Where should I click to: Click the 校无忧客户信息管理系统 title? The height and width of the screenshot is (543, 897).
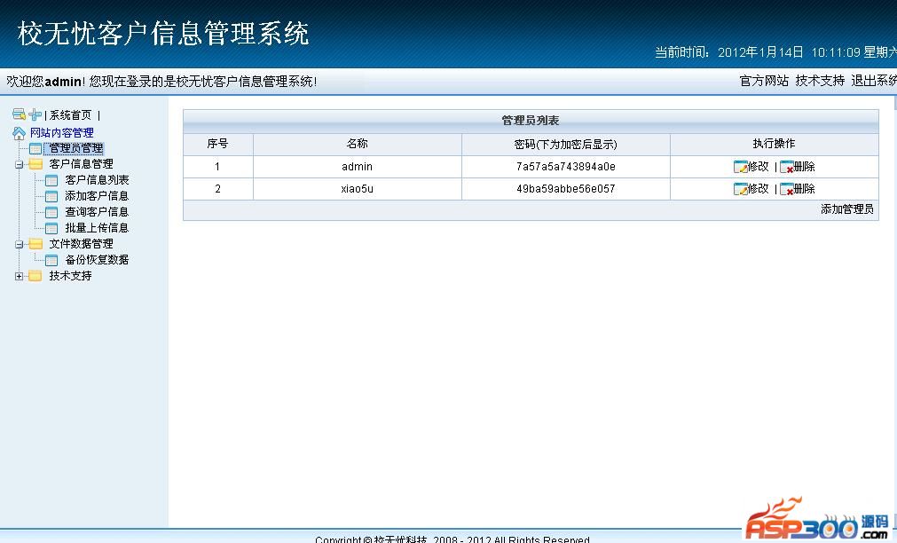pos(163,33)
